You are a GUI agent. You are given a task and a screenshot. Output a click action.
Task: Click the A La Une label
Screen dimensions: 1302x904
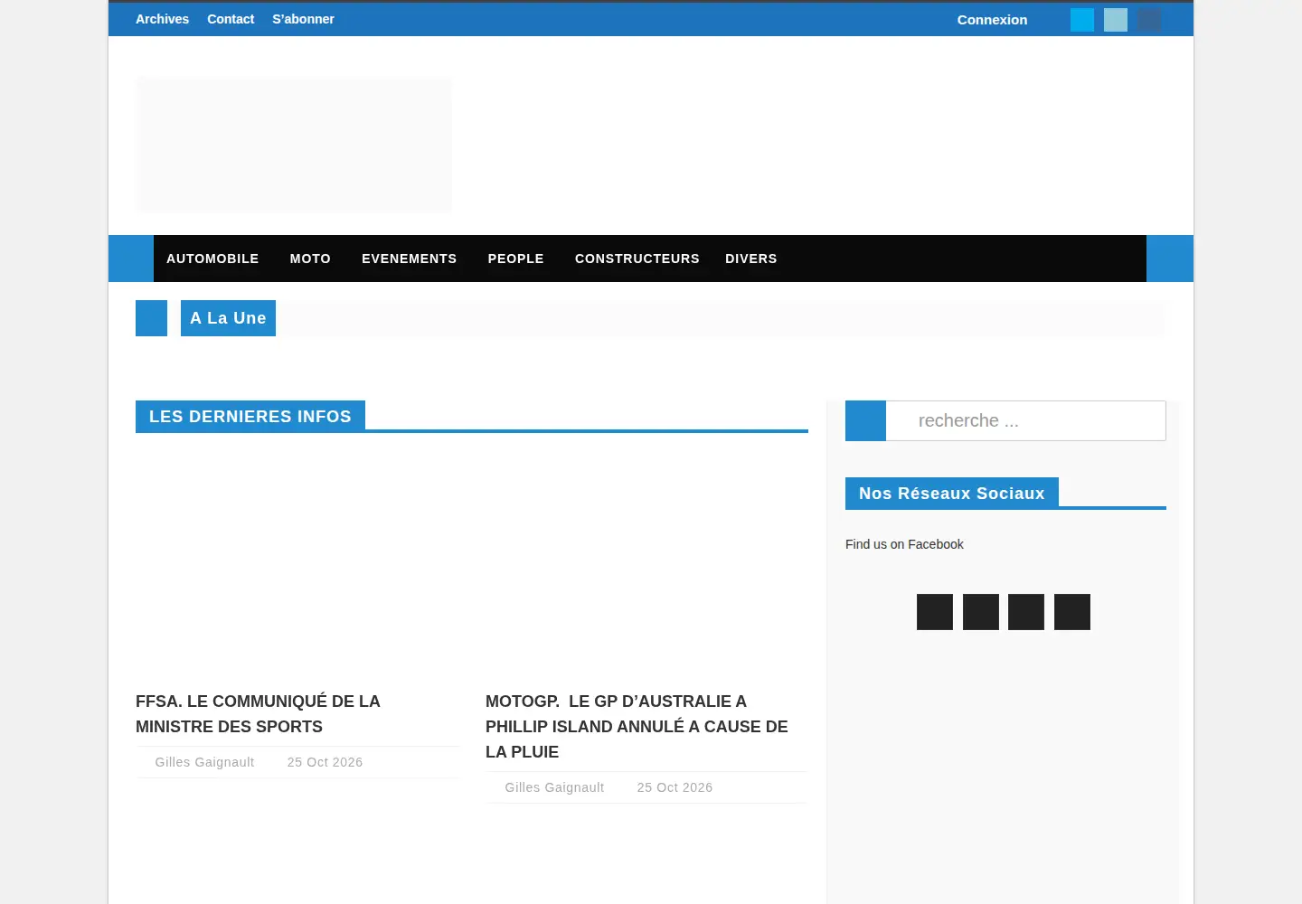[x=228, y=318]
